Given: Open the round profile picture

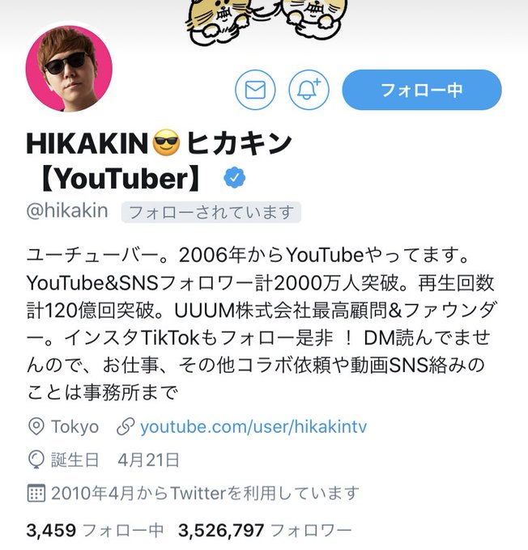Looking at the screenshot, I should (x=69, y=69).
